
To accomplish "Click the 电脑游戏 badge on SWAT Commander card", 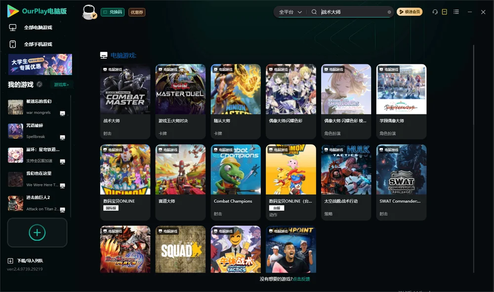I will 389,149.
